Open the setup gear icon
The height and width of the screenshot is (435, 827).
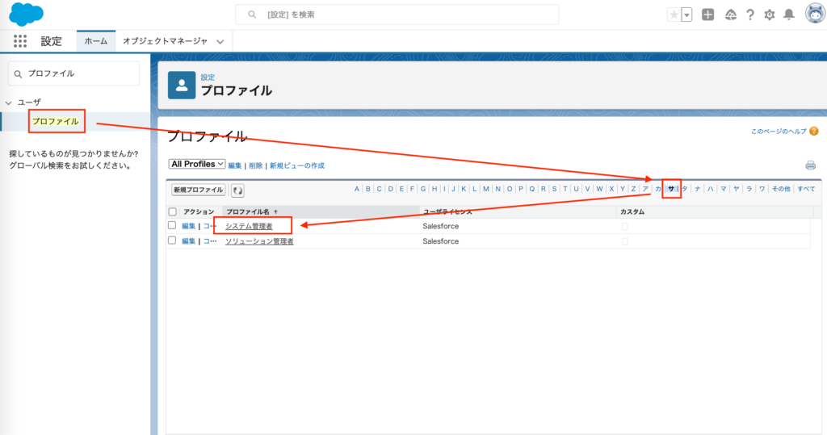click(x=770, y=15)
